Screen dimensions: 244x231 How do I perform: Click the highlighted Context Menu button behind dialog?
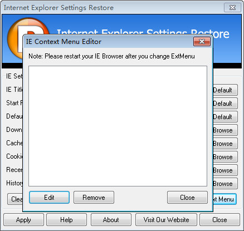225,199
